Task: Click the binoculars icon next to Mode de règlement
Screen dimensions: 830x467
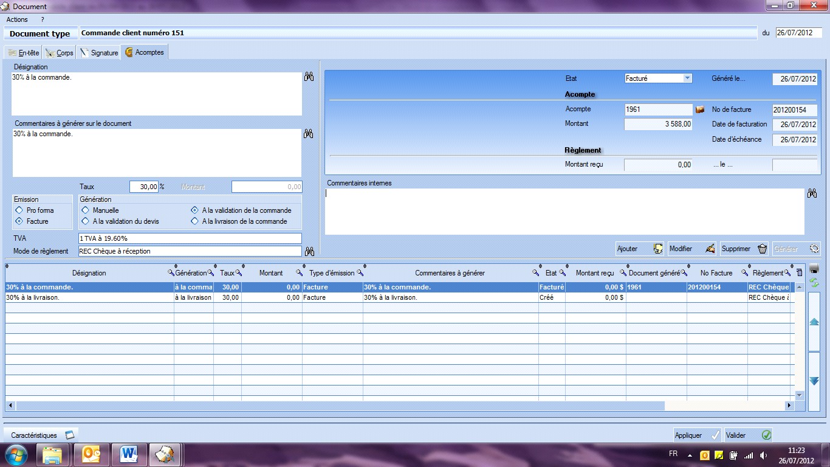Action: click(x=309, y=251)
